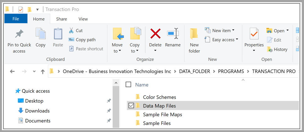Click the Easy access icon
The height and width of the screenshot is (132, 304).
[207, 40]
